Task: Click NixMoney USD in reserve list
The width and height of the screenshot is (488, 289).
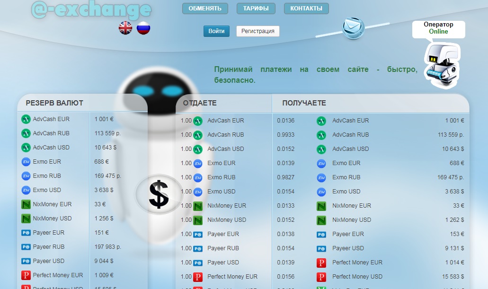Action: (x=52, y=219)
